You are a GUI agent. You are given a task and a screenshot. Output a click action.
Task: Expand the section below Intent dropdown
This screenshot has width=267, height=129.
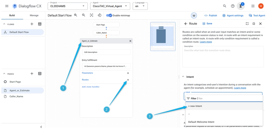[x=183, y=115]
